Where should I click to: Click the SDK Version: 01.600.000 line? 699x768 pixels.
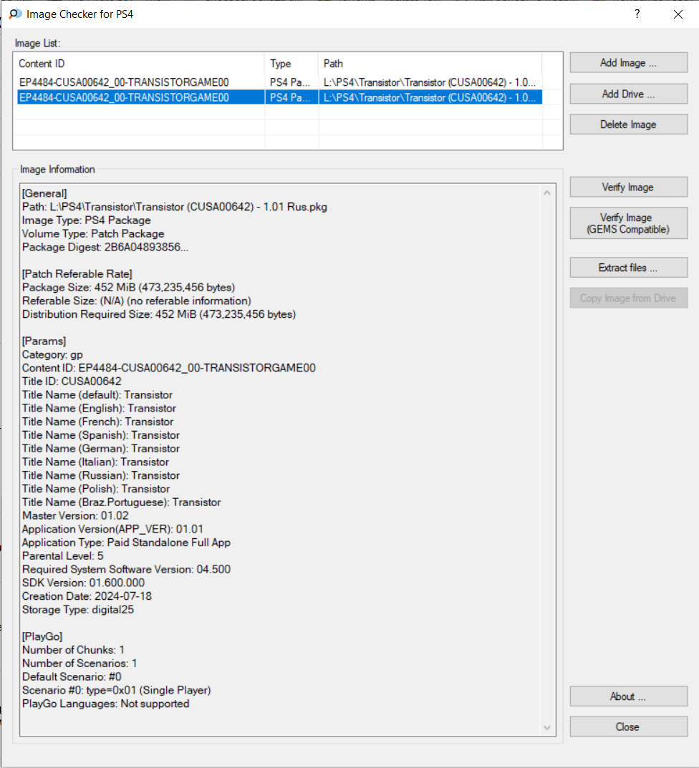[83, 583]
